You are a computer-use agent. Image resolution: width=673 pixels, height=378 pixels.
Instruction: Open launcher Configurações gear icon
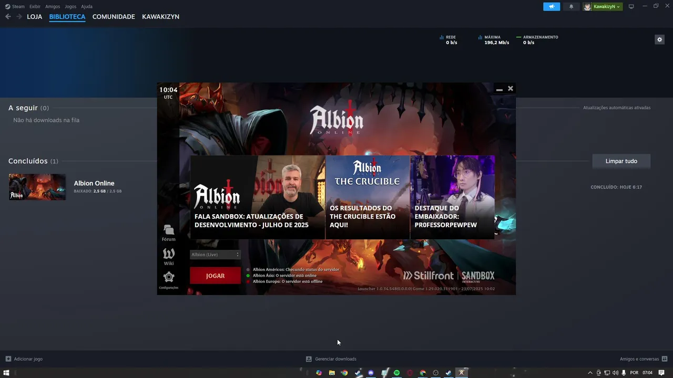click(169, 277)
